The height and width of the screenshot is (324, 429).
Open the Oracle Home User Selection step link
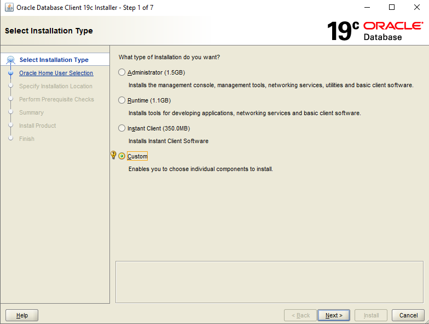point(56,73)
